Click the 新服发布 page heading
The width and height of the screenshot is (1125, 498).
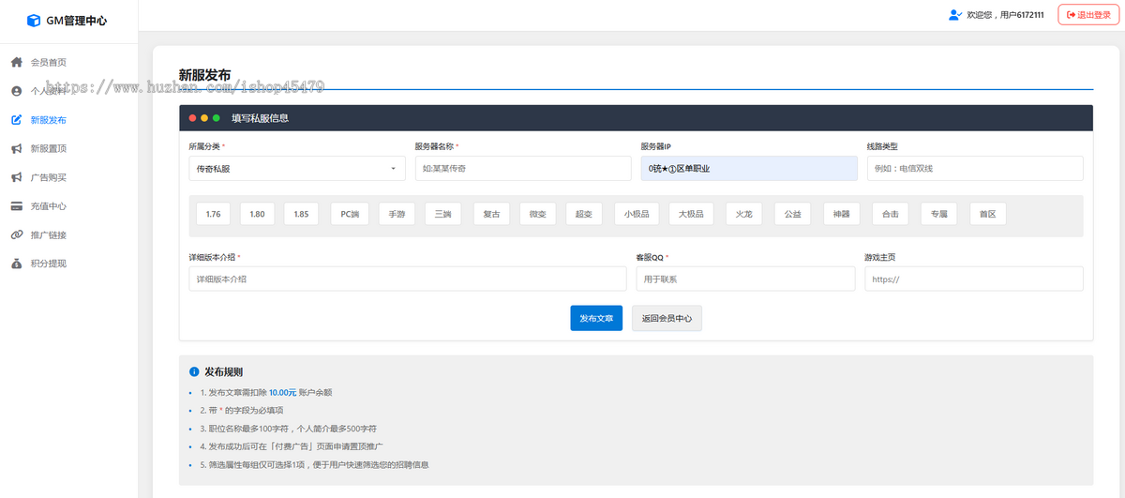(x=204, y=75)
